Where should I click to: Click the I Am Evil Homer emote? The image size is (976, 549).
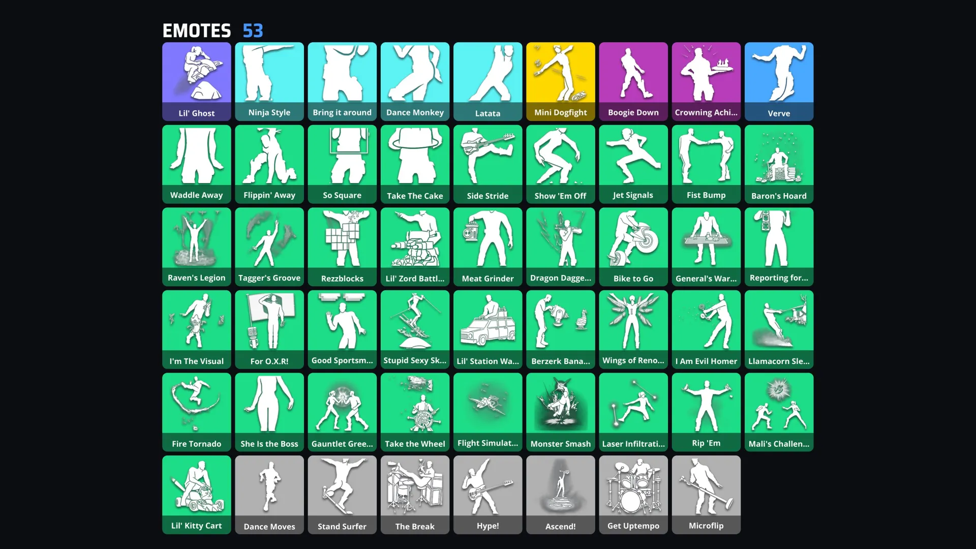point(706,329)
